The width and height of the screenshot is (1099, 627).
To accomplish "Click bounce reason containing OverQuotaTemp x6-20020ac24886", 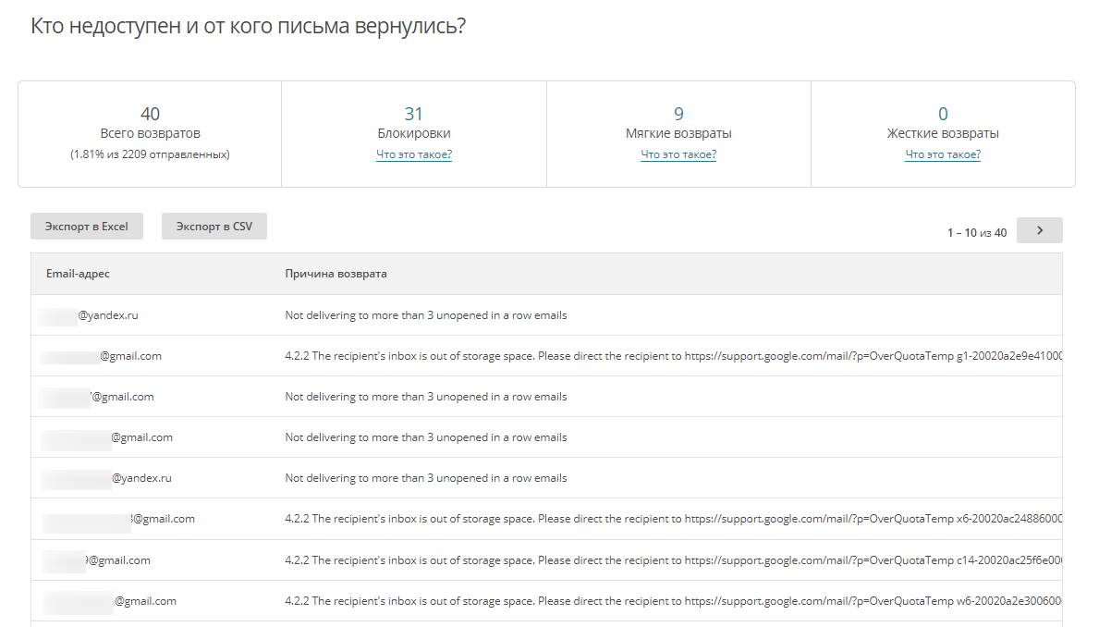I will 673,519.
